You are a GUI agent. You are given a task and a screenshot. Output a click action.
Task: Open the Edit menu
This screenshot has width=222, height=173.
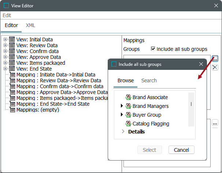tap(7, 15)
